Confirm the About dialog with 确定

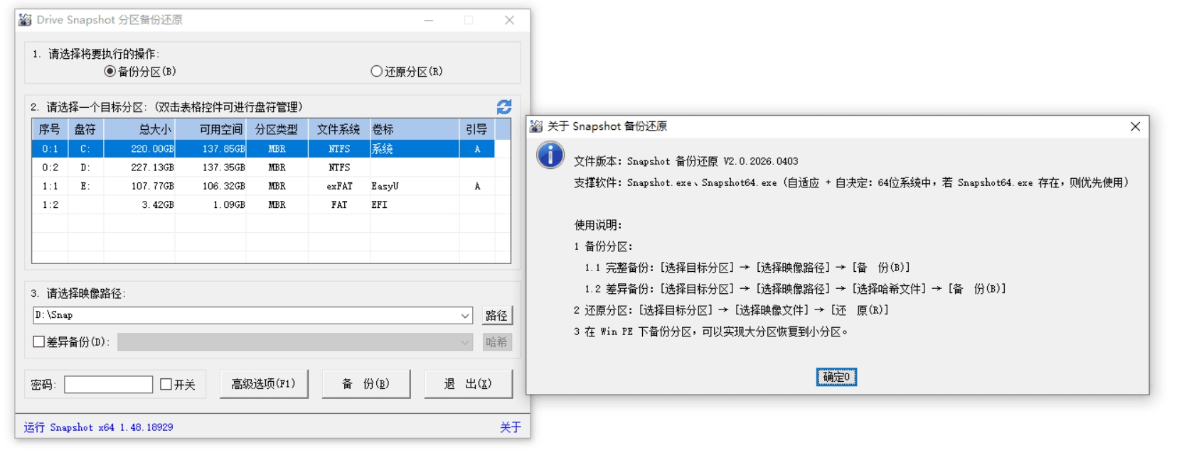[836, 377]
